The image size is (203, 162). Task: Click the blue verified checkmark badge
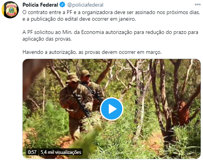(62, 5)
